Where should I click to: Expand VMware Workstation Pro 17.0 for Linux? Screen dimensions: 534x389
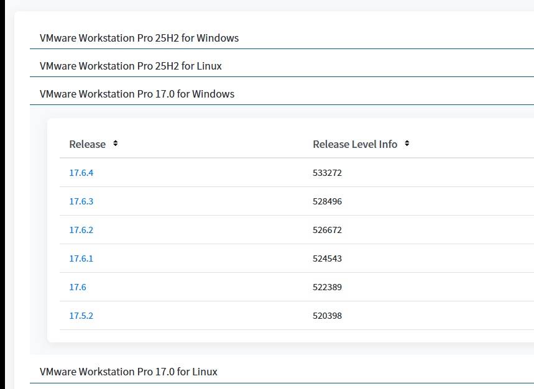click(x=129, y=372)
